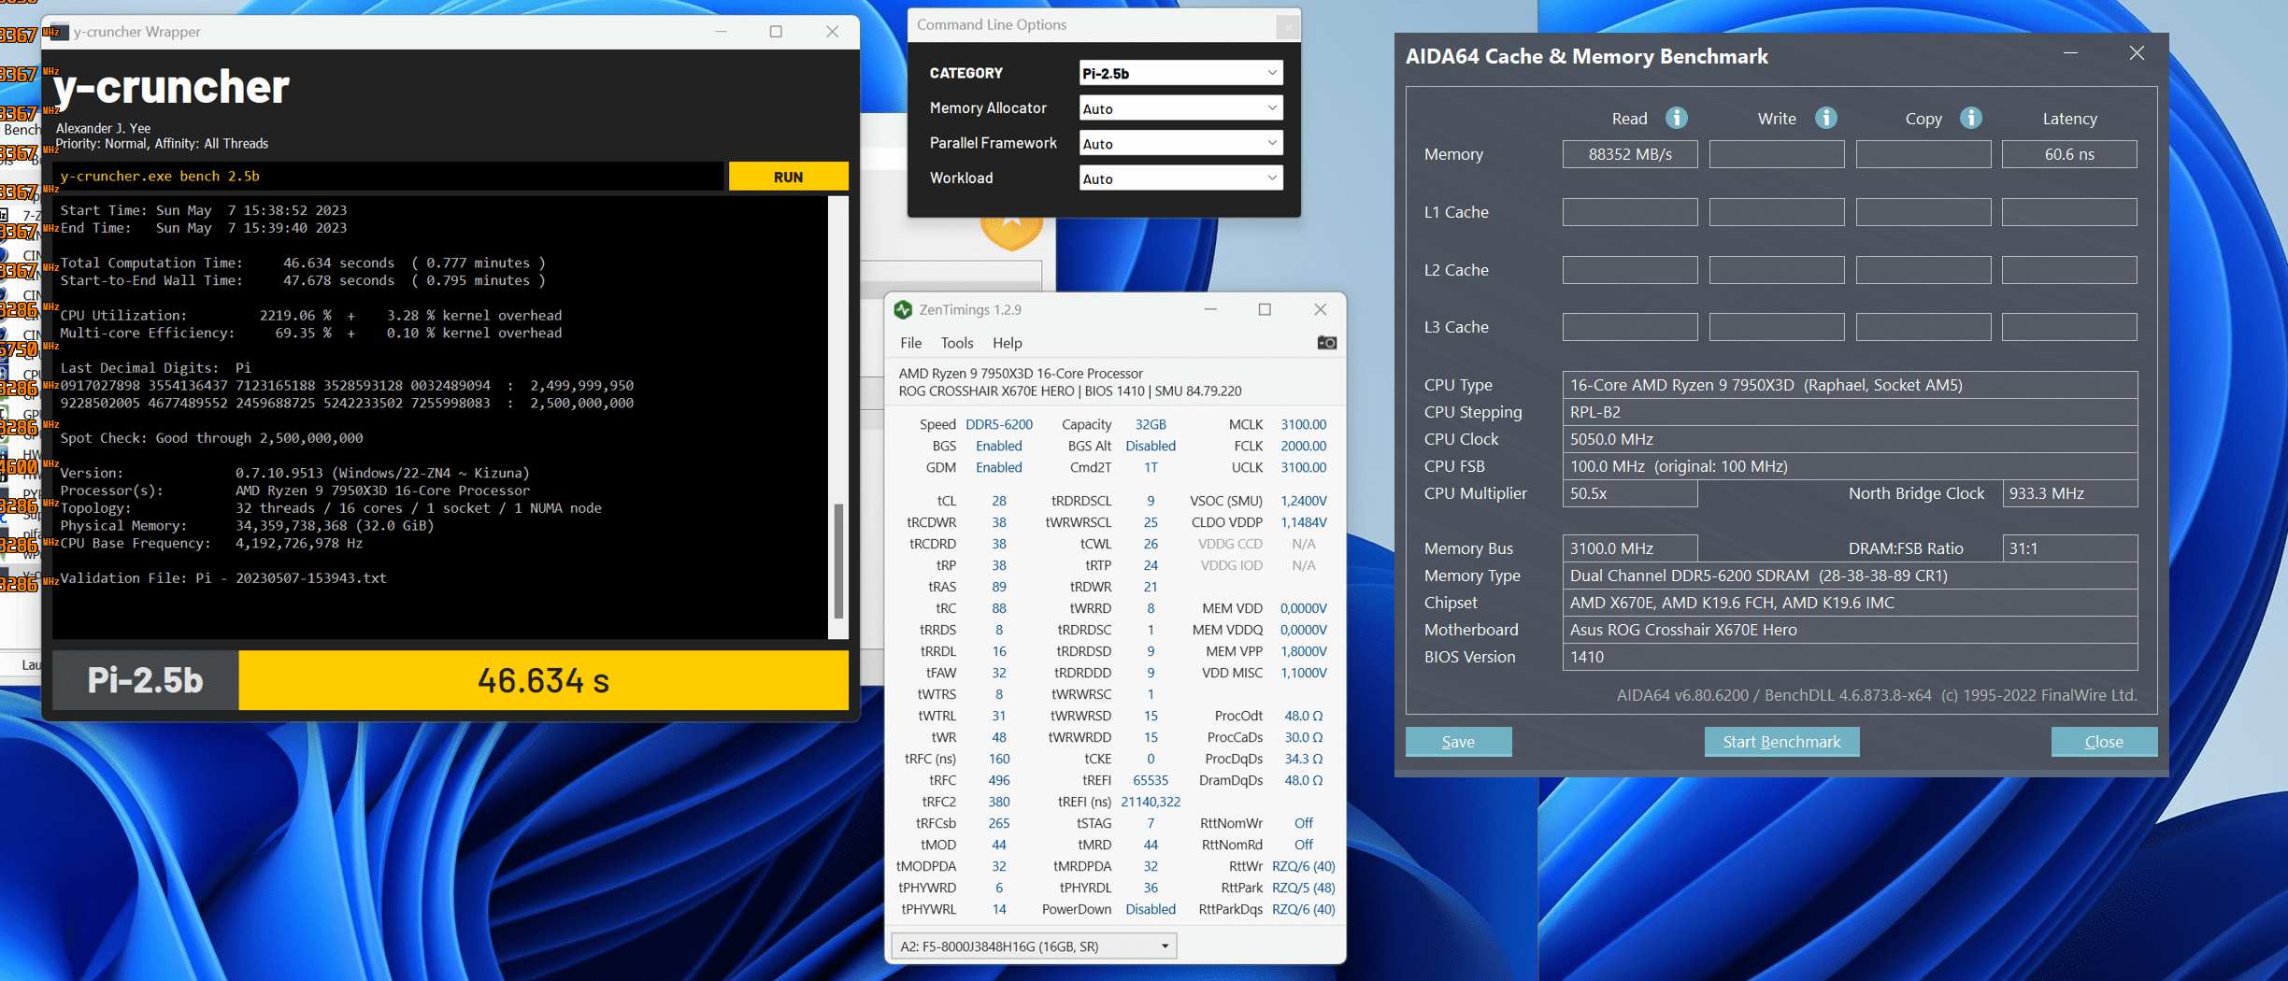The height and width of the screenshot is (981, 2288).
Task: Click the DRAM:FSB Ratio 31:1 value
Action: 2069,548
